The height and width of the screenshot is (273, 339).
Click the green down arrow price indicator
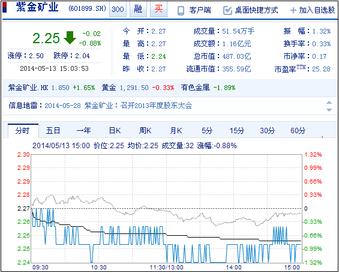pyautogui.click(x=70, y=38)
